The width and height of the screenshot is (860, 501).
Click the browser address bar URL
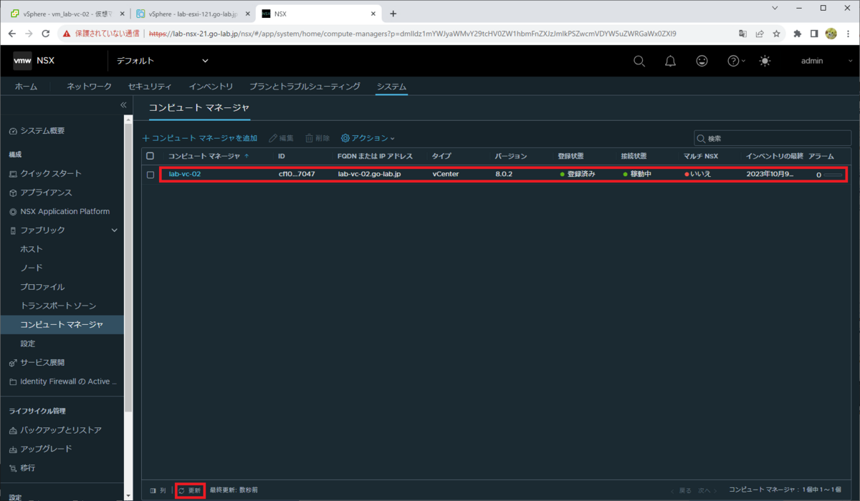[412, 34]
